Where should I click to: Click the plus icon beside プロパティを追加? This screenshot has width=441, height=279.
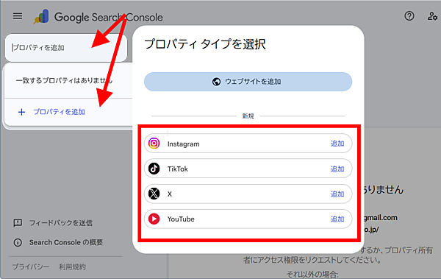coord(21,112)
